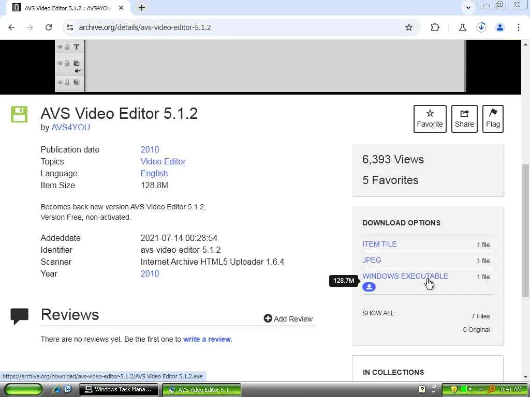530x397 pixels.
Task: Click SHOW ALL download files
Action: pyautogui.click(x=378, y=313)
